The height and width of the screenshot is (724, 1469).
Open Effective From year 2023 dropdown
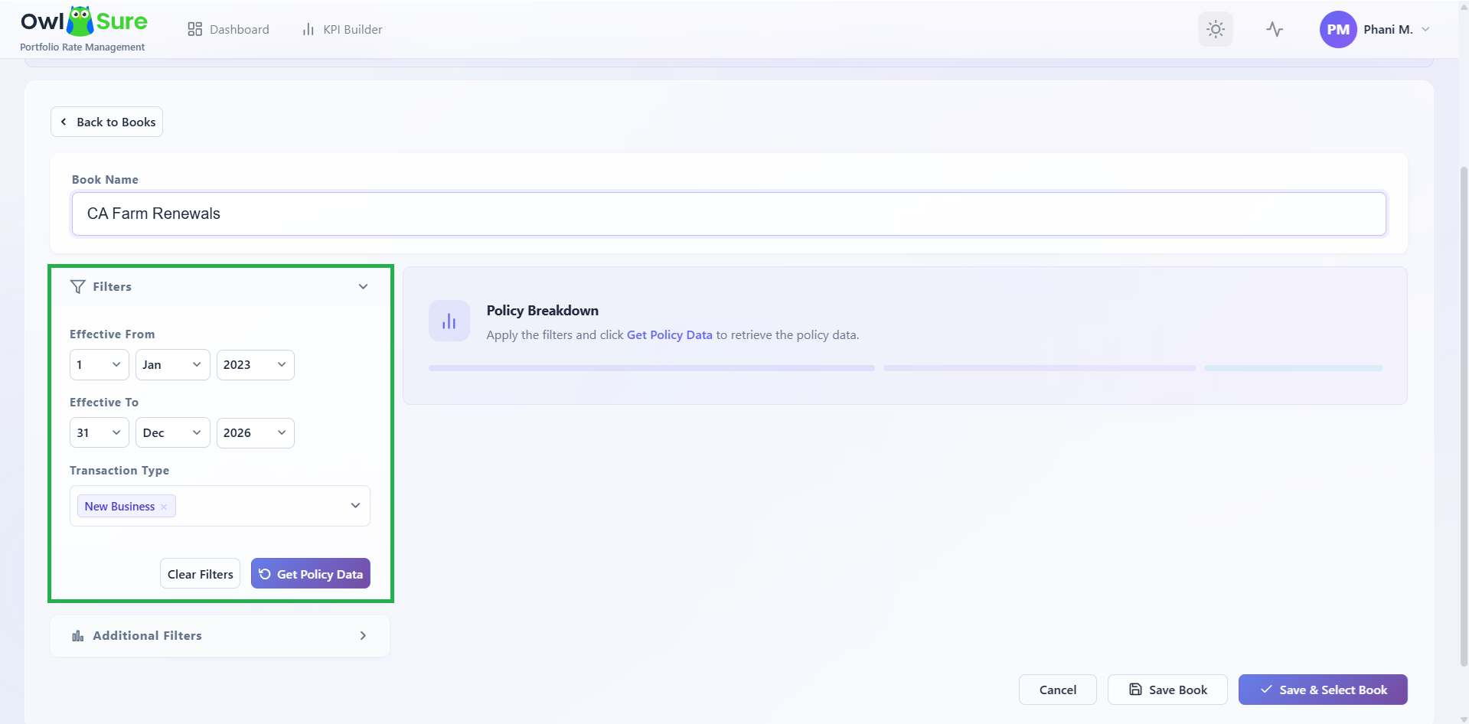[256, 365]
